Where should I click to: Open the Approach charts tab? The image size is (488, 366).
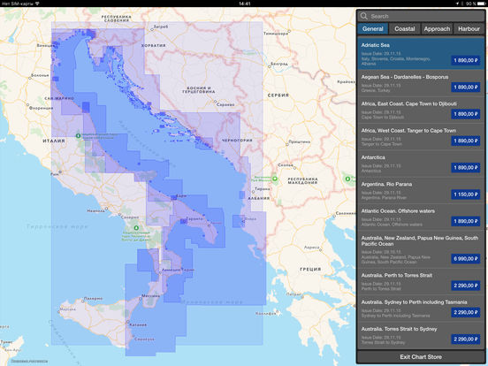(437, 28)
